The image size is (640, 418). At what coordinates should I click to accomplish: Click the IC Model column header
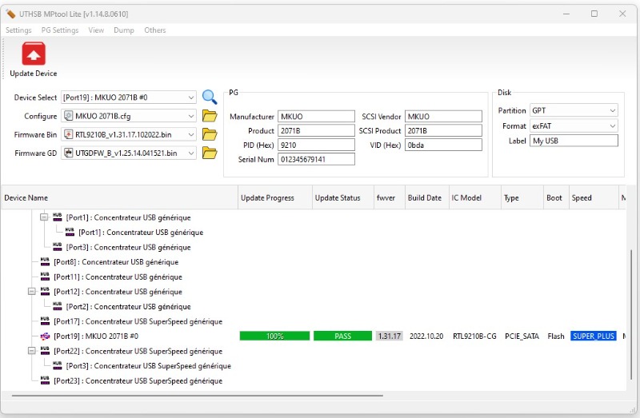coord(466,198)
